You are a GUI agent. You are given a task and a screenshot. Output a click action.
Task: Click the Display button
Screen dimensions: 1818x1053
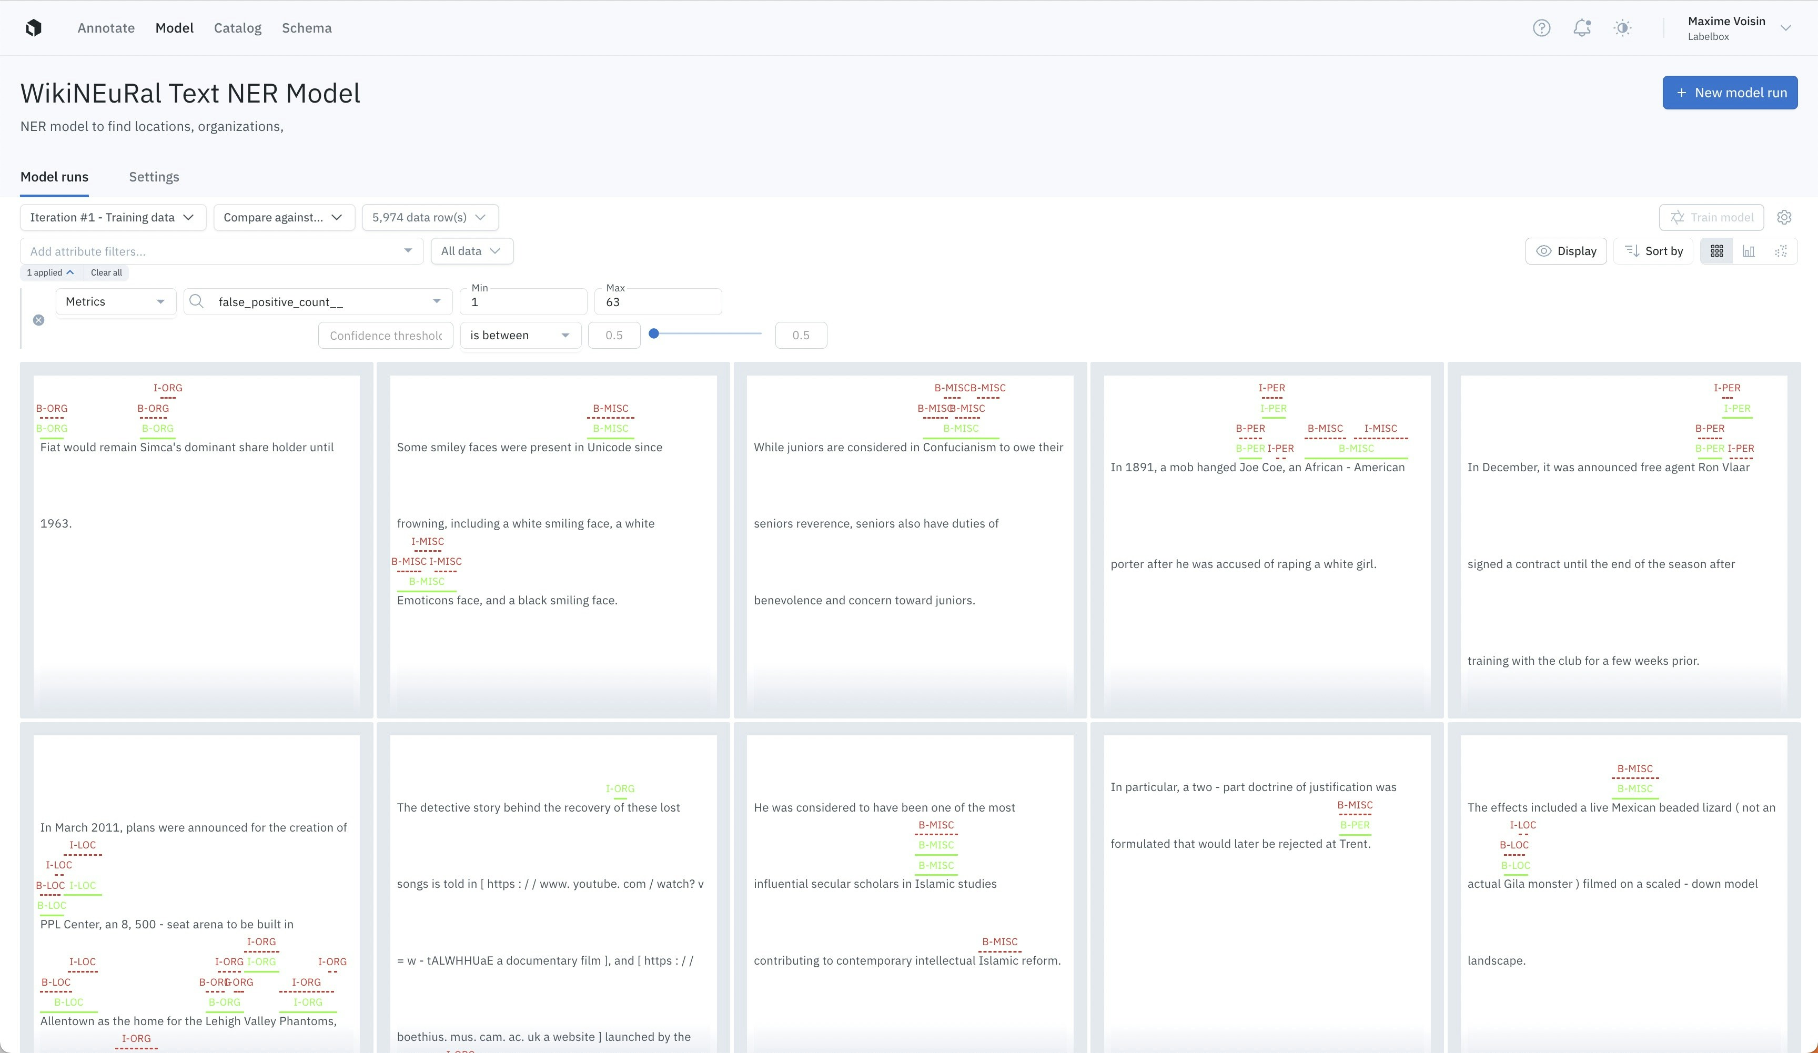pos(1565,251)
